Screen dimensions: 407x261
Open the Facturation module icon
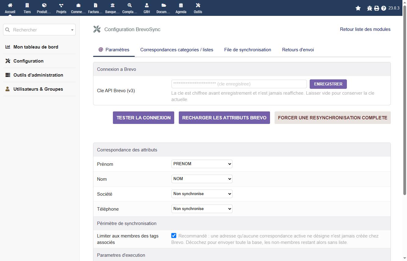(x=95, y=5)
